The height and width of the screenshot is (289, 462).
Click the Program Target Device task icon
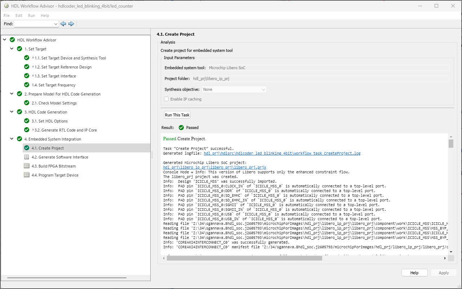point(27,175)
